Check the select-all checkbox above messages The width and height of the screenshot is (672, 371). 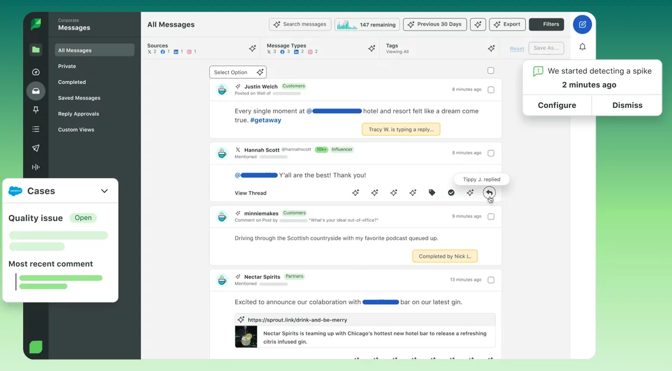[x=491, y=70]
